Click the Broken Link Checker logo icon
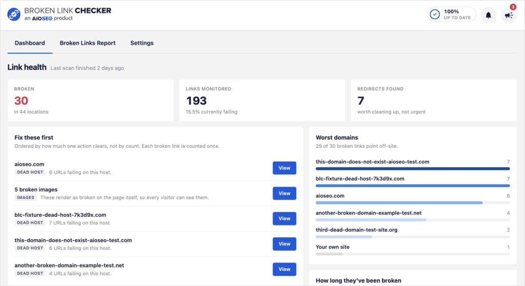525x286 pixels. (x=14, y=14)
